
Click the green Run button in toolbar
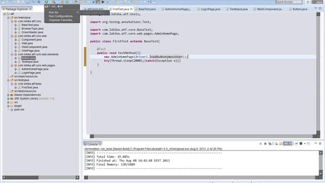pyautogui.click(x=46, y=2)
